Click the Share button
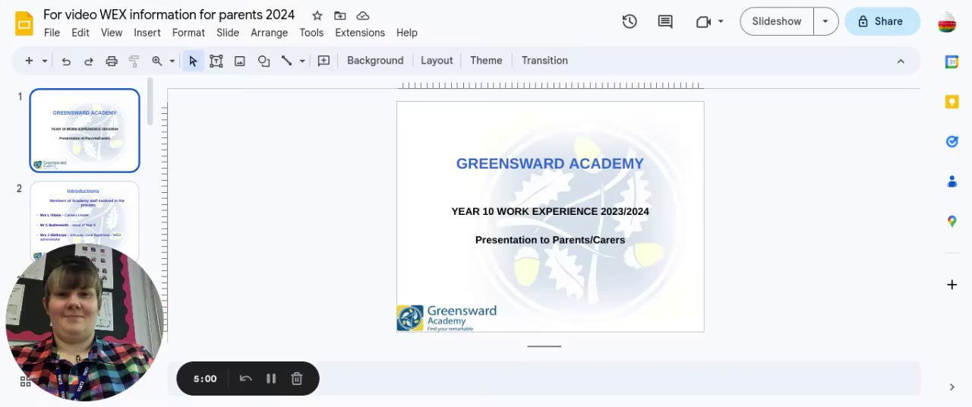Image resolution: width=972 pixels, height=407 pixels. pyautogui.click(x=882, y=21)
